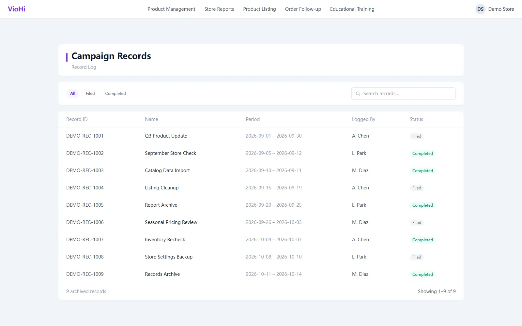The image size is (522, 326).
Task: Click Inventory Recheck record name
Action: coord(165,240)
